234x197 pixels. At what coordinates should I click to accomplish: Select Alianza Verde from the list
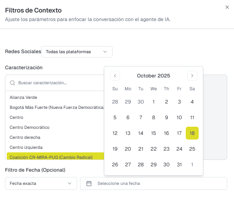(x=24, y=97)
